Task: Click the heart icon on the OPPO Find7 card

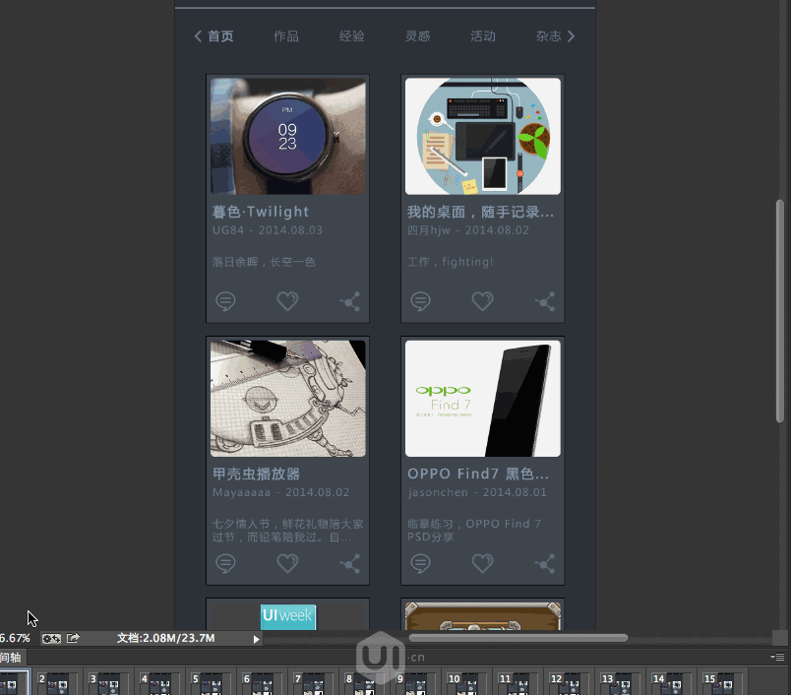Action: (482, 563)
